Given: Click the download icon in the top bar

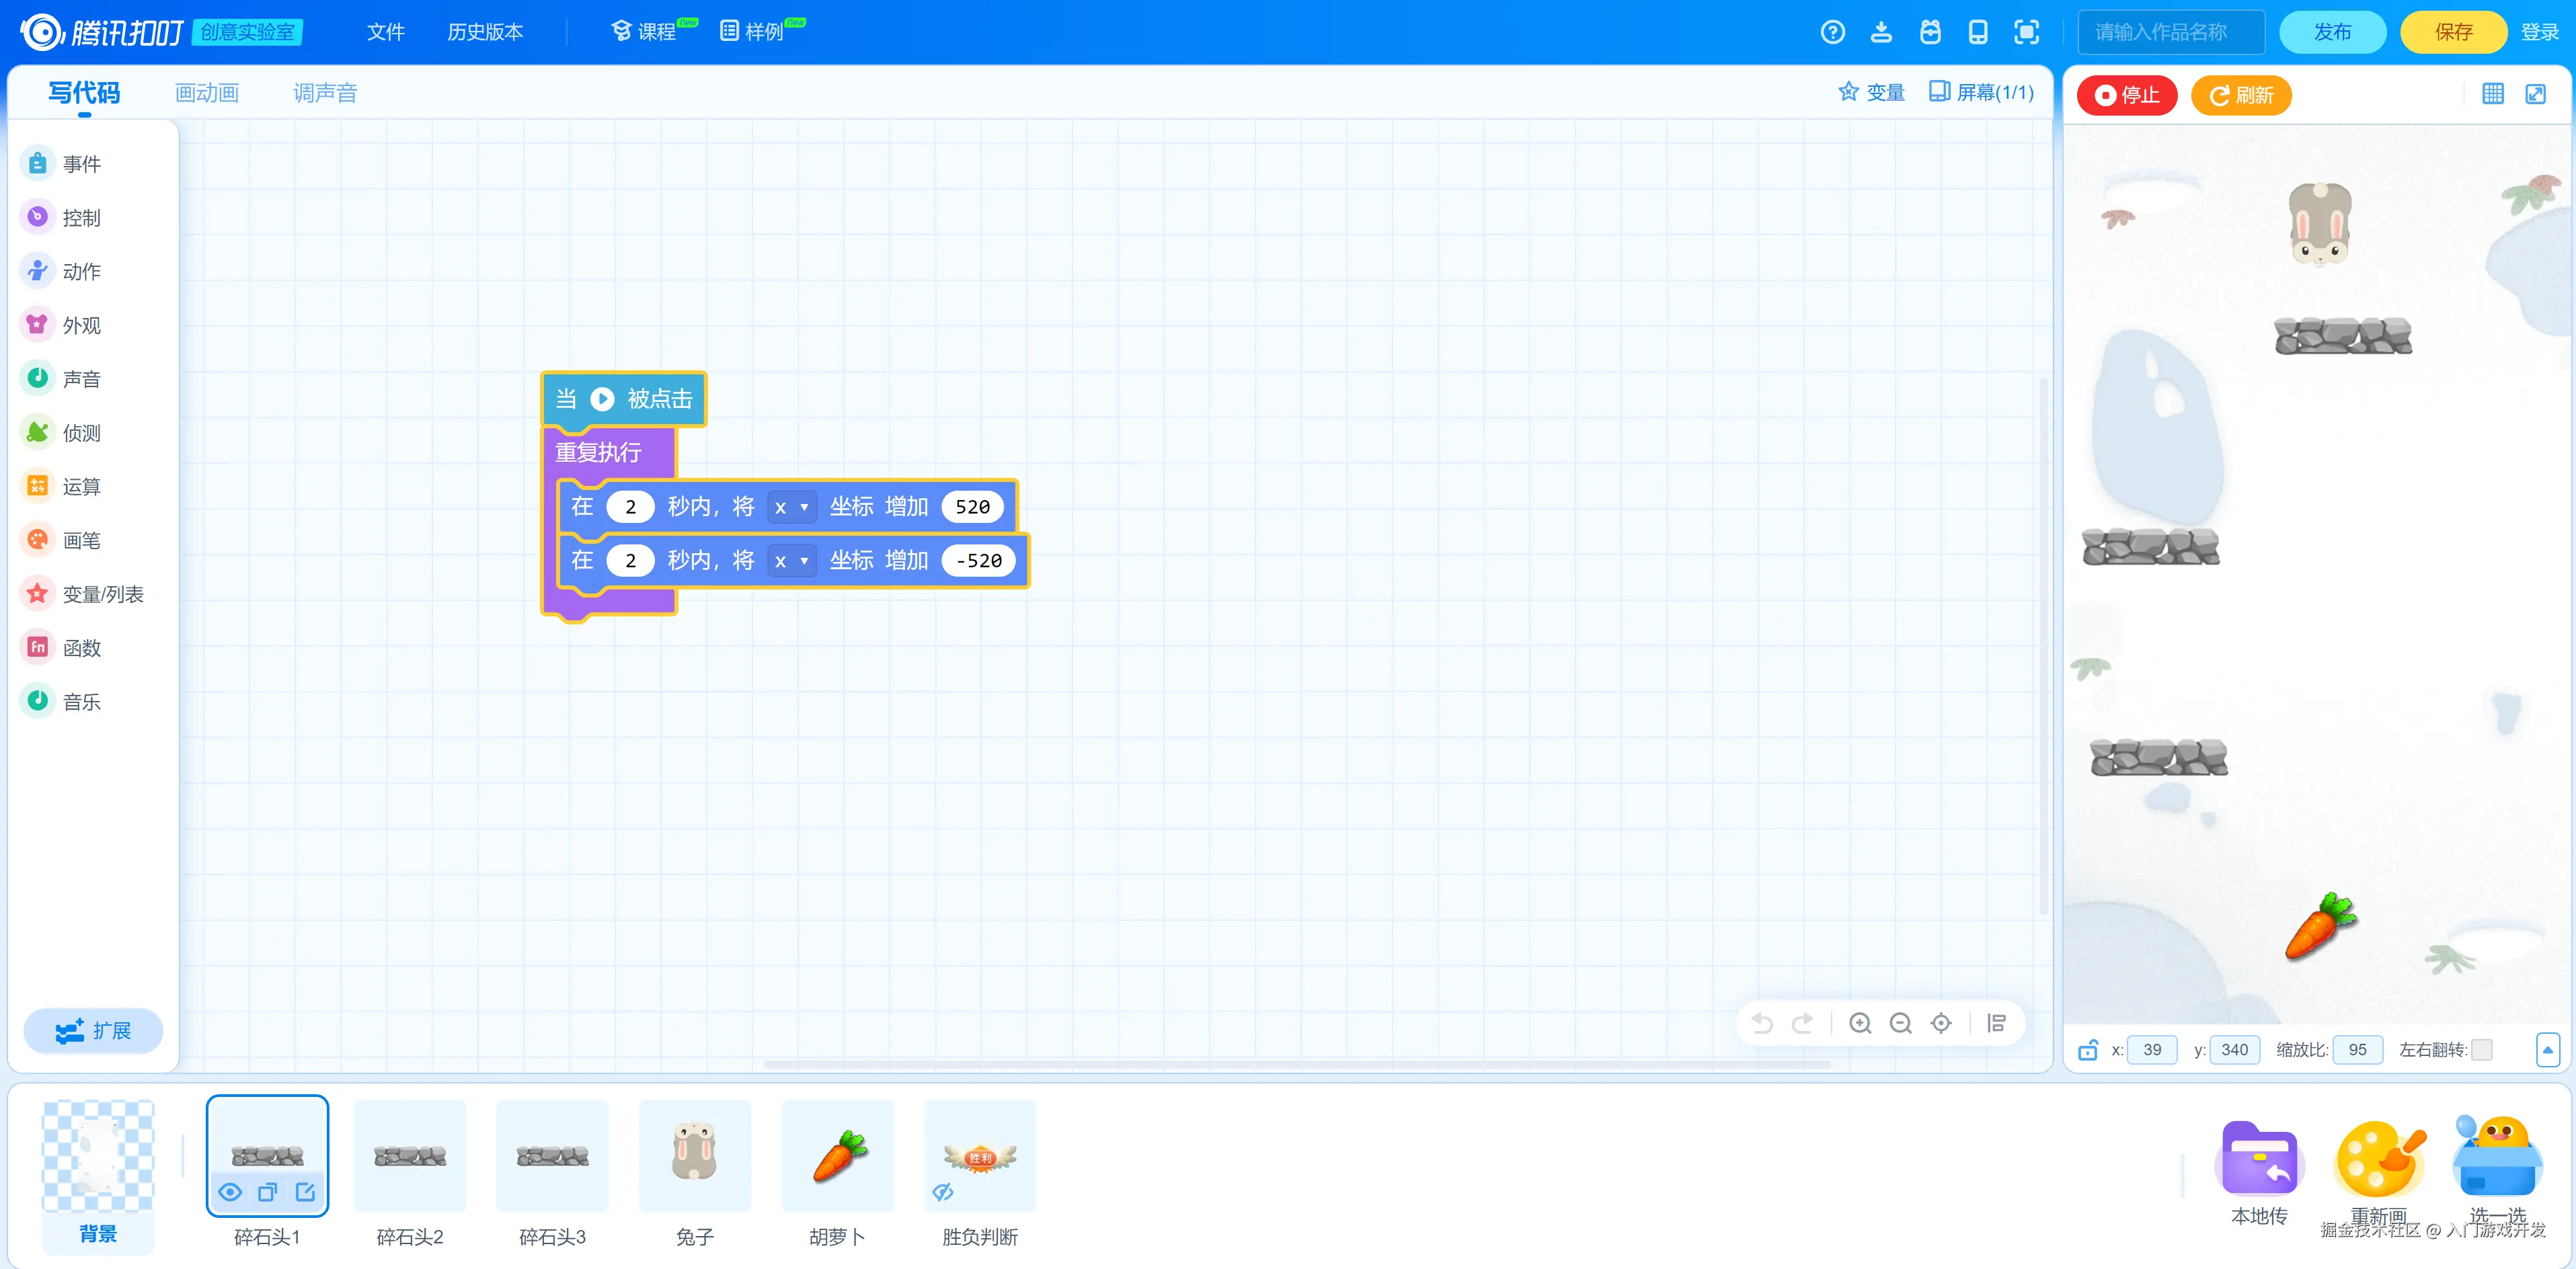Looking at the screenshot, I should (x=1881, y=32).
